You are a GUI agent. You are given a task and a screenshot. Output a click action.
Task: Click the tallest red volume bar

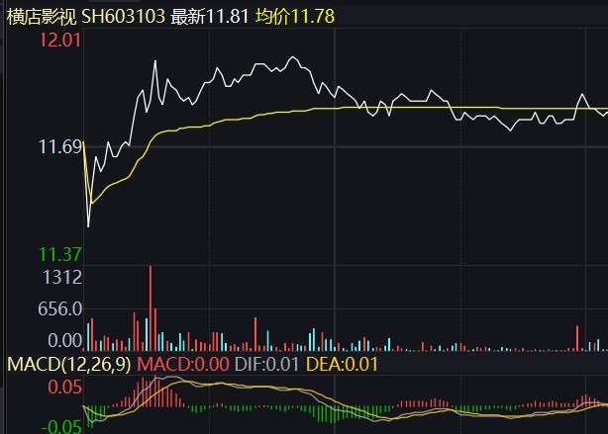pos(151,308)
